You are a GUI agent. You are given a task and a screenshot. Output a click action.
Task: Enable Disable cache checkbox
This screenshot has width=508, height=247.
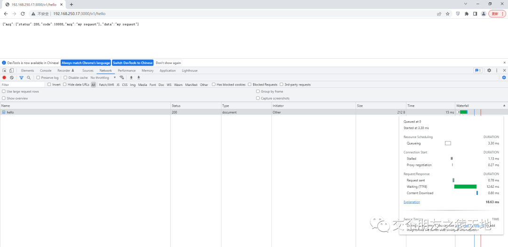(x=65, y=77)
